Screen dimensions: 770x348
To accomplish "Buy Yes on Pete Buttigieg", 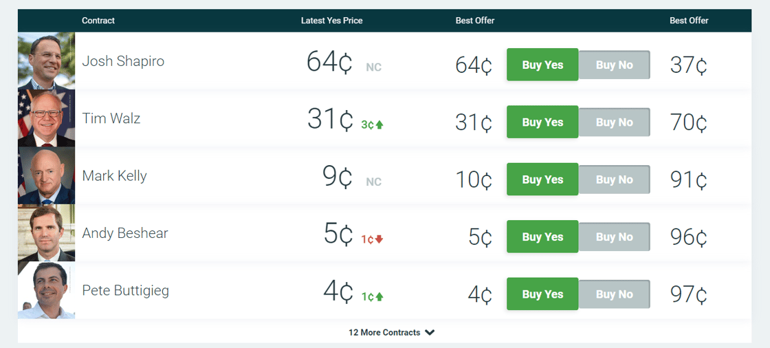I will click(x=542, y=294).
